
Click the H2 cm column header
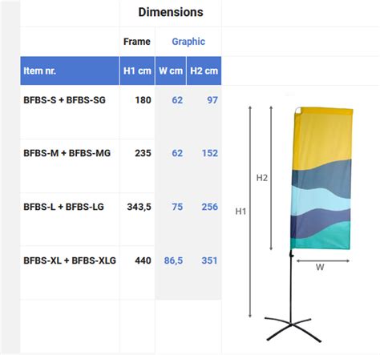[204, 71]
